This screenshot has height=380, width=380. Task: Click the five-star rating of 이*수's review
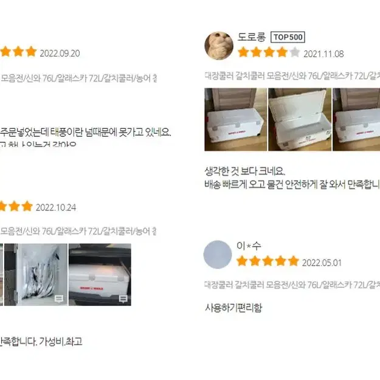268,261
